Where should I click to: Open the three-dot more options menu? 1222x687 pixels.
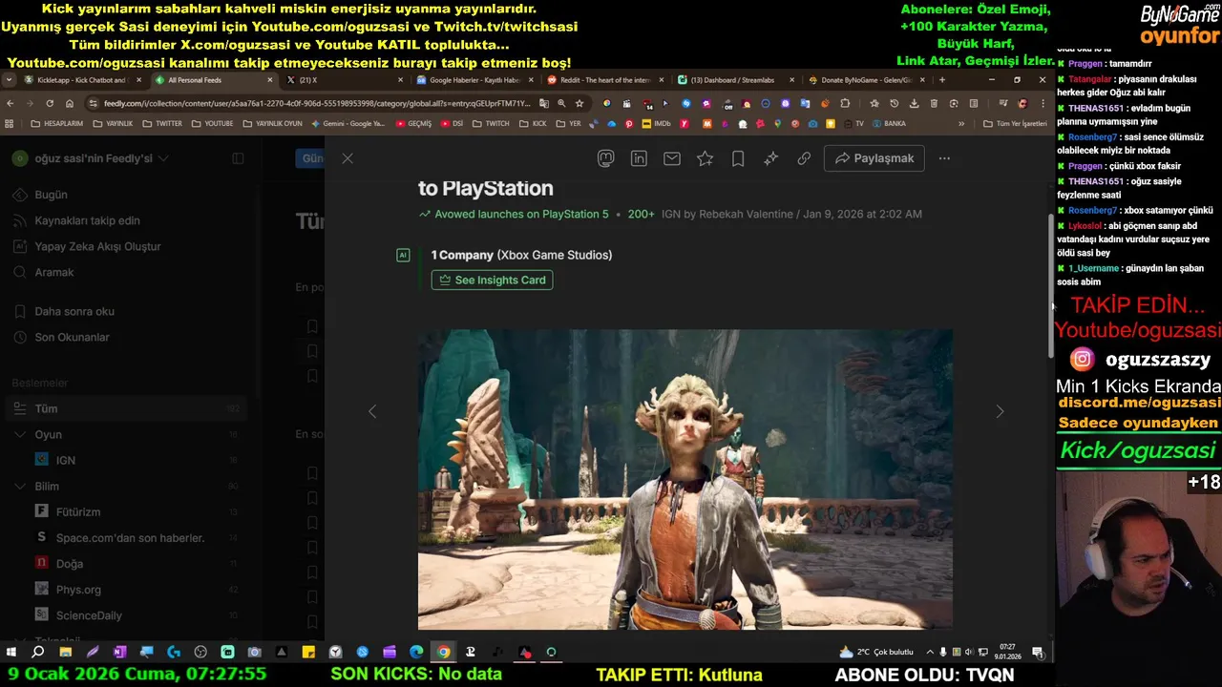pos(944,158)
